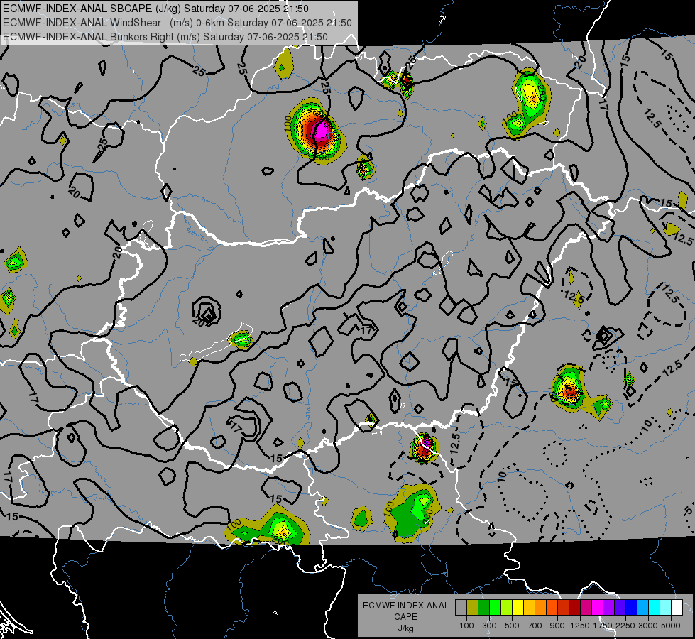Click the red-orange swatch right of 900 tick
This screenshot has width=695, height=639.
click(x=564, y=607)
